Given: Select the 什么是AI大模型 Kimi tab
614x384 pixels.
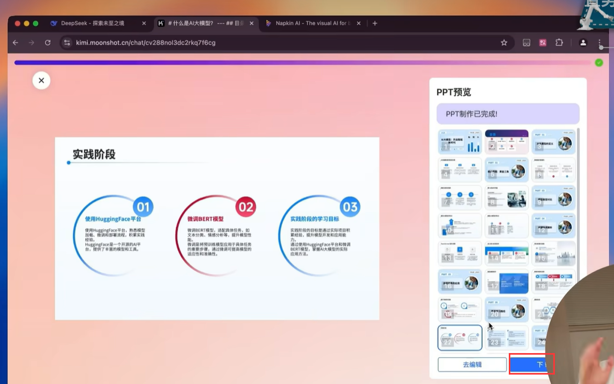Looking at the screenshot, I should click(x=206, y=24).
